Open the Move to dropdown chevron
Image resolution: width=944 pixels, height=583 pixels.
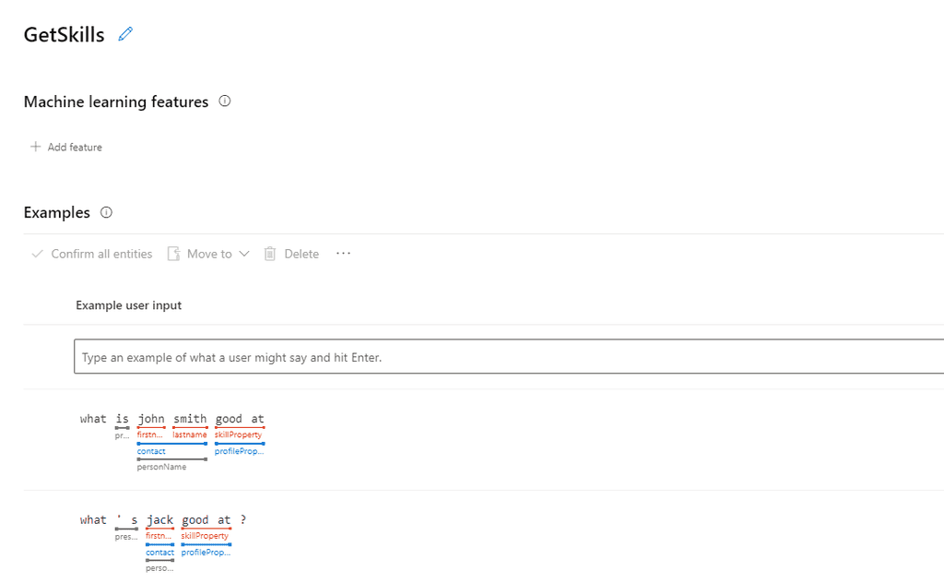(x=243, y=253)
